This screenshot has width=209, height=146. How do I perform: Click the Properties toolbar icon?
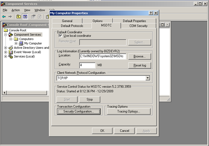click(33, 17)
